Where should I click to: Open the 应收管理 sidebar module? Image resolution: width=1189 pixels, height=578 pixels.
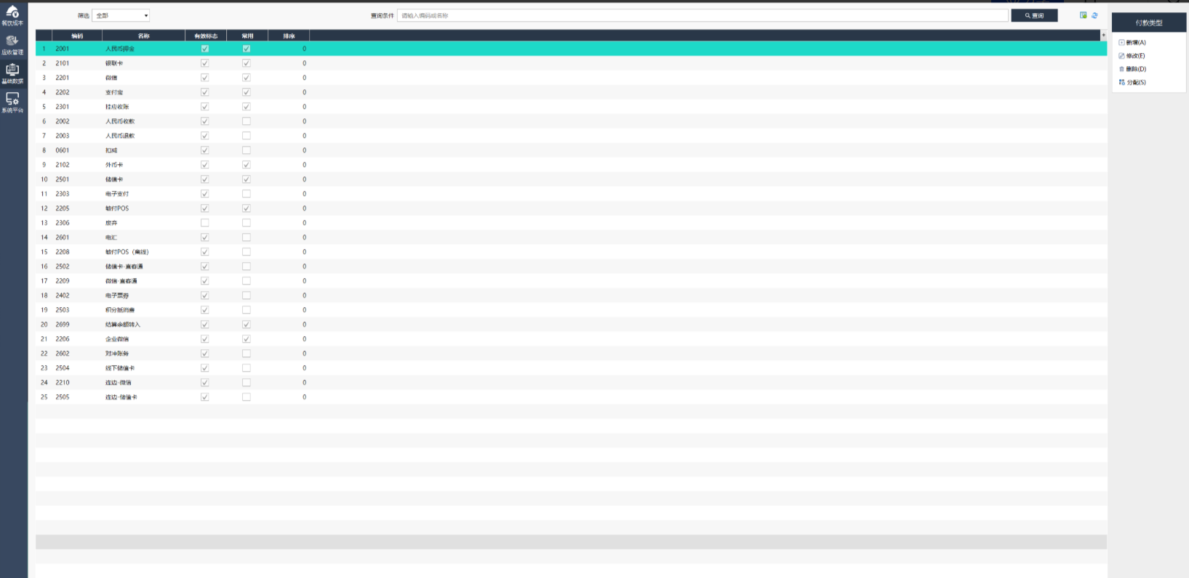coord(12,44)
